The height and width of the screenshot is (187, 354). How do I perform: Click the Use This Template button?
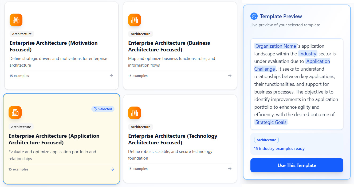297,165
